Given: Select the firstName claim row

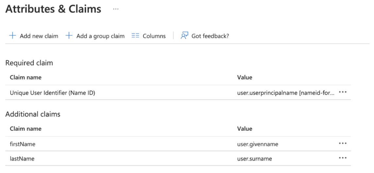Looking at the screenshot, I should click(23, 144).
